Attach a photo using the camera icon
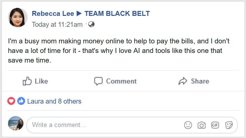The height and width of the screenshot is (138, 246). [x=201, y=125]
